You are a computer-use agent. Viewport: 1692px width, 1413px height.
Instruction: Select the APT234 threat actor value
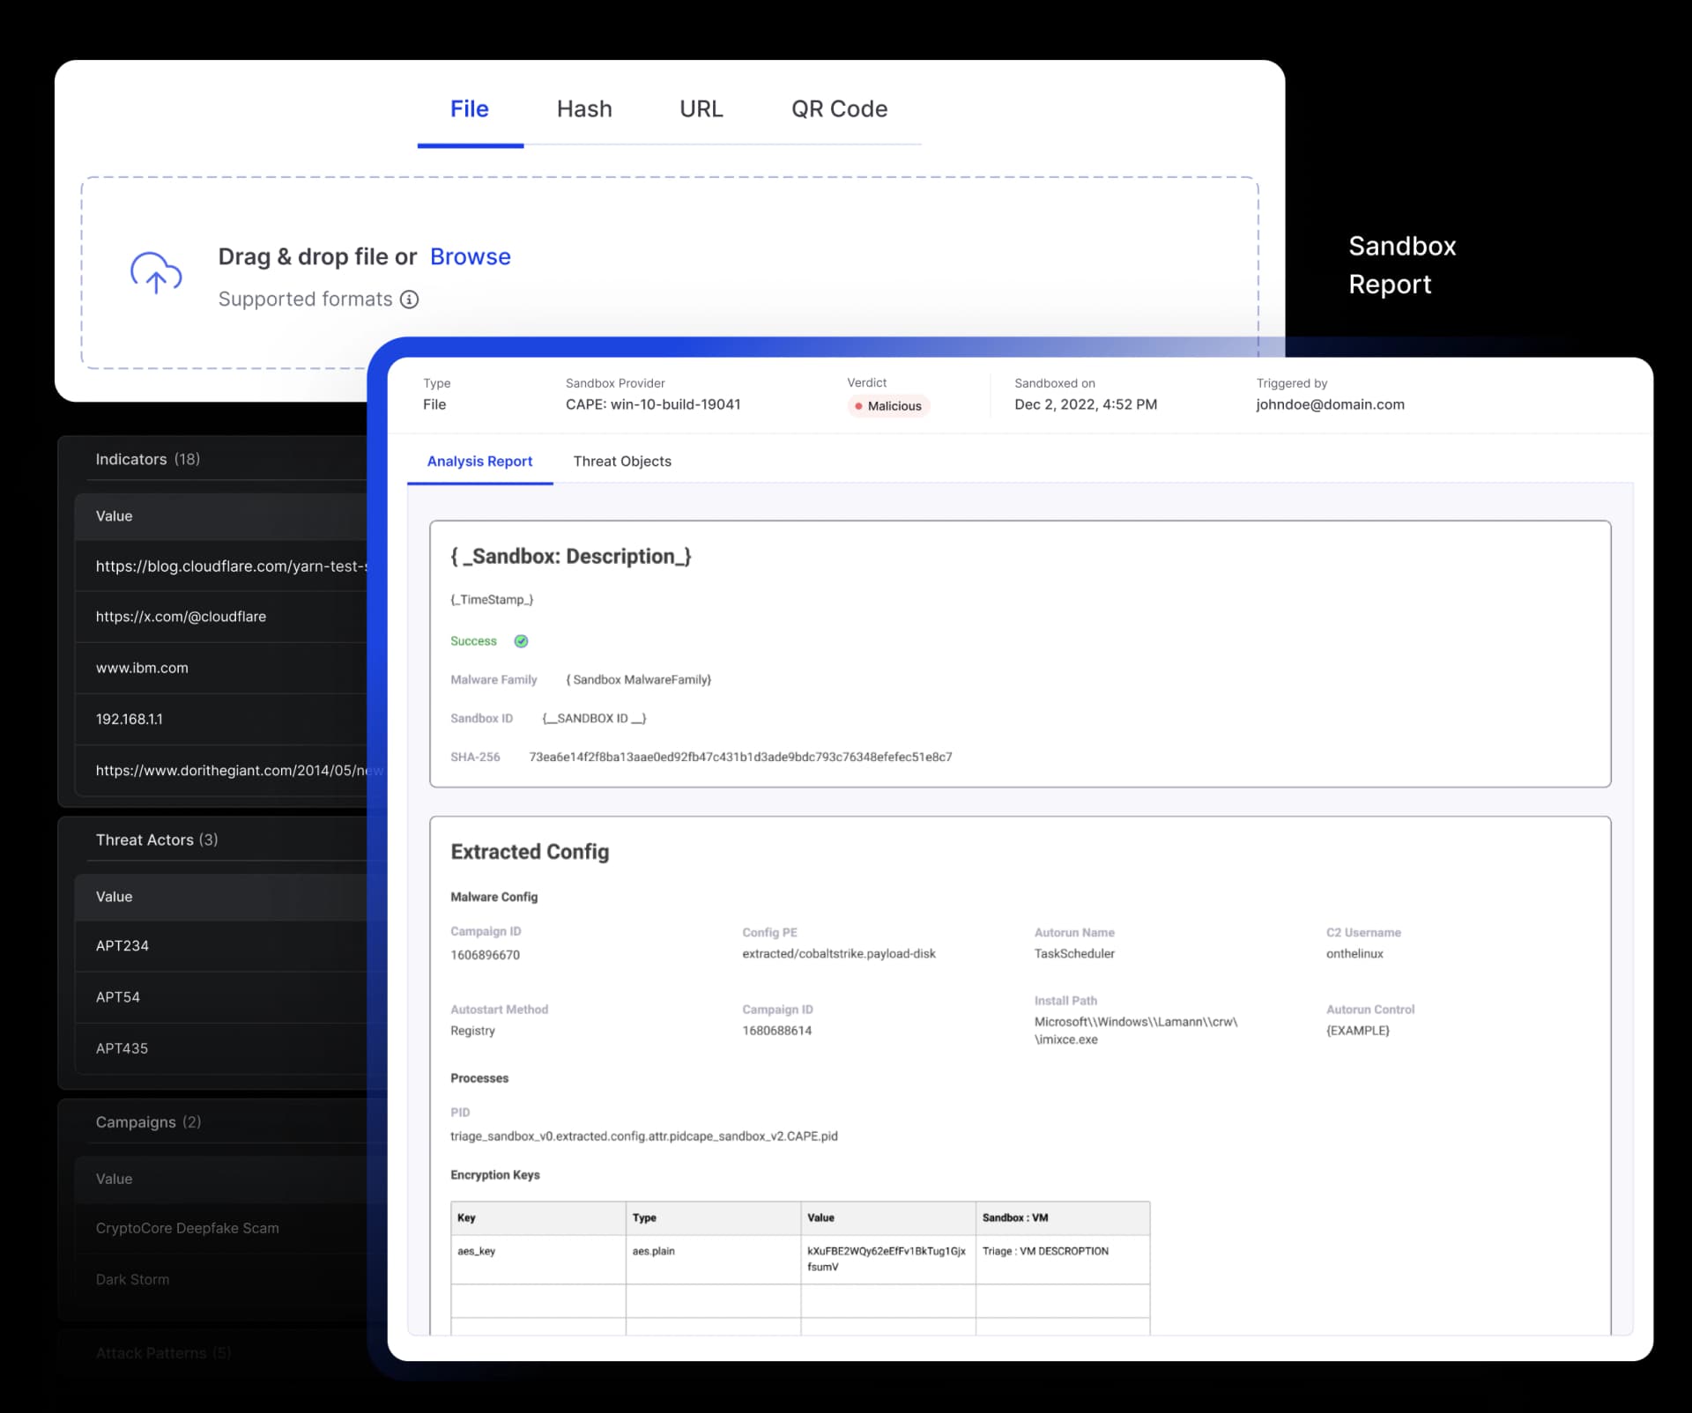(122, 945)
